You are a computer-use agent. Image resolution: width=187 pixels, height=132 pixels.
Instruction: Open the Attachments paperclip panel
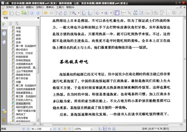click(4, 120)
